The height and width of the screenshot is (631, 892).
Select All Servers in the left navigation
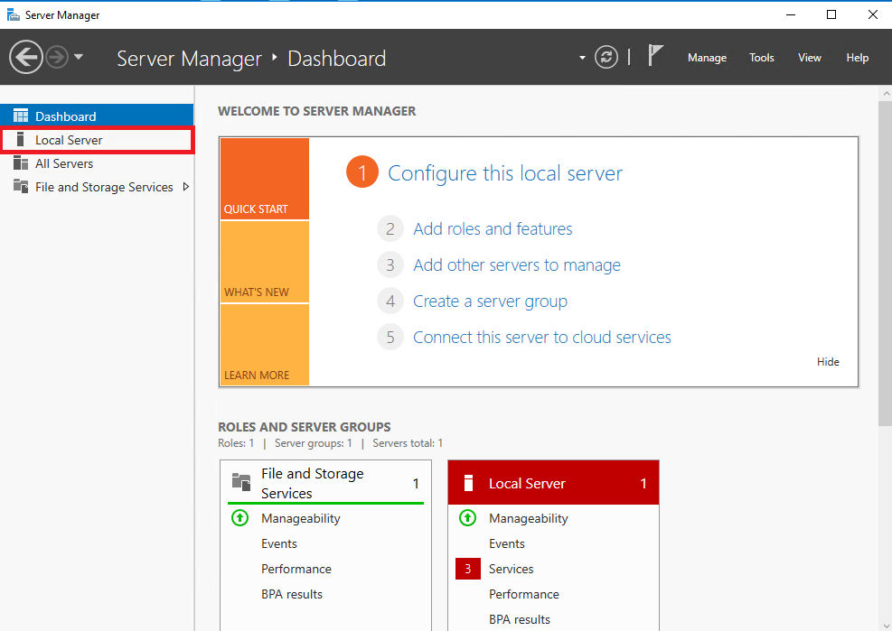[97, 163]
